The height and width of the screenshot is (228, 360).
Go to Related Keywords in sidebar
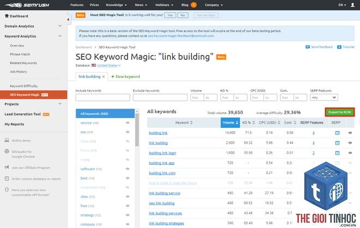23,63
